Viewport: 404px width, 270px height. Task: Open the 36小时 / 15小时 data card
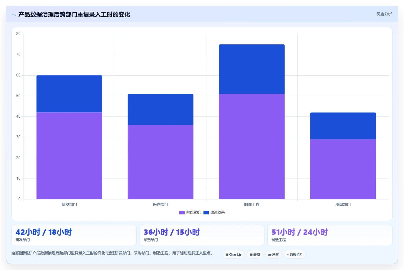(x=202, y=235)
